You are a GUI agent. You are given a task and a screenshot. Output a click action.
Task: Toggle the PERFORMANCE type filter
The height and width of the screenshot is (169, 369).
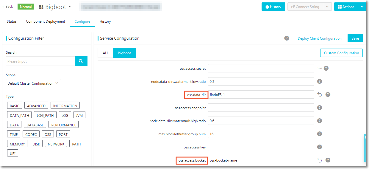click(64, 125)
